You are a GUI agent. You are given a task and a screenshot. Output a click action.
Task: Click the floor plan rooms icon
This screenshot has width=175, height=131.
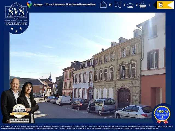(x=118, y=5)
